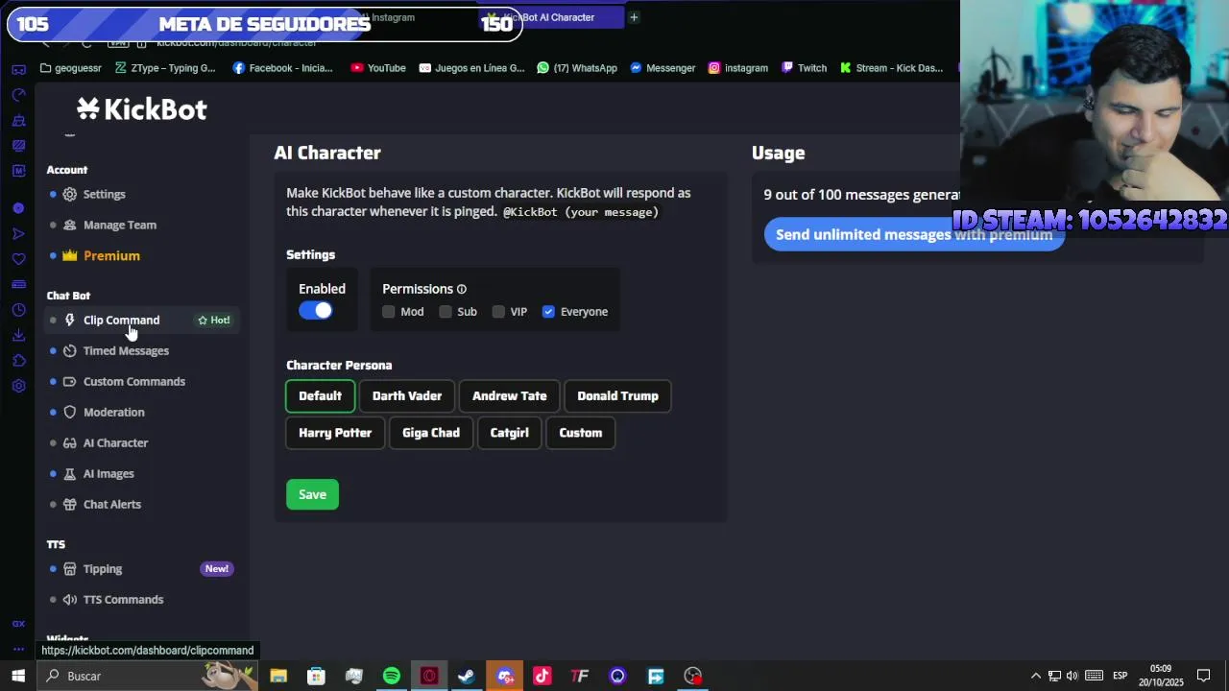Click the Custom Commands icon
This screenshot has height=691, width=1229.
[70, 381]
